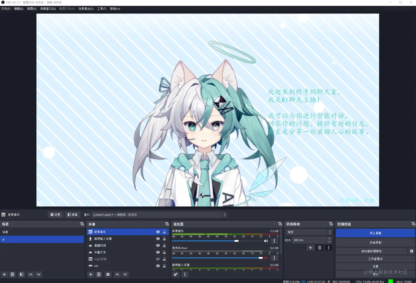Viewport: 416px width, 283px height.
Task: Open advanced audio properties gear in mixer
Action: (x=176, y=274)
